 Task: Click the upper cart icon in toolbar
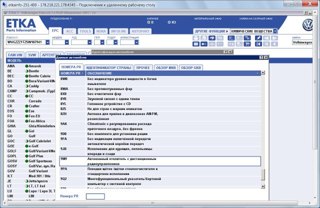[247, 38]
